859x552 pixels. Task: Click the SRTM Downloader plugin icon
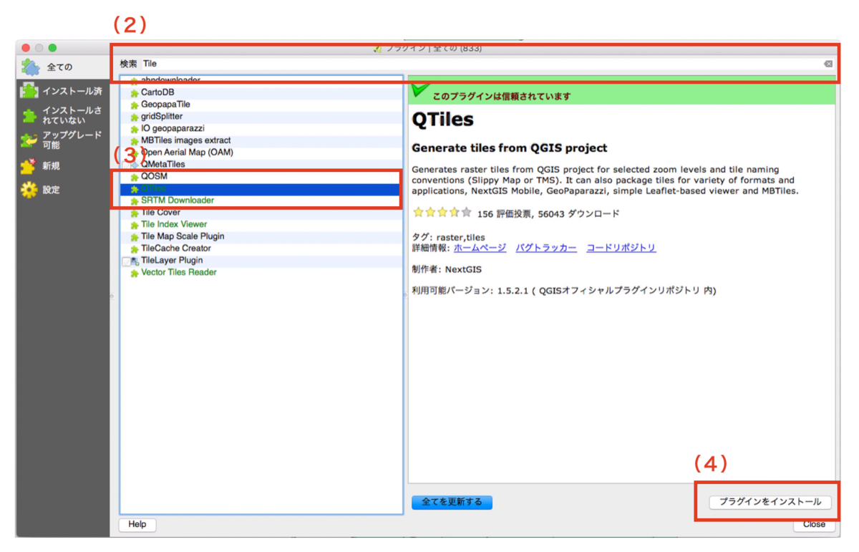(x=134, y=201)
